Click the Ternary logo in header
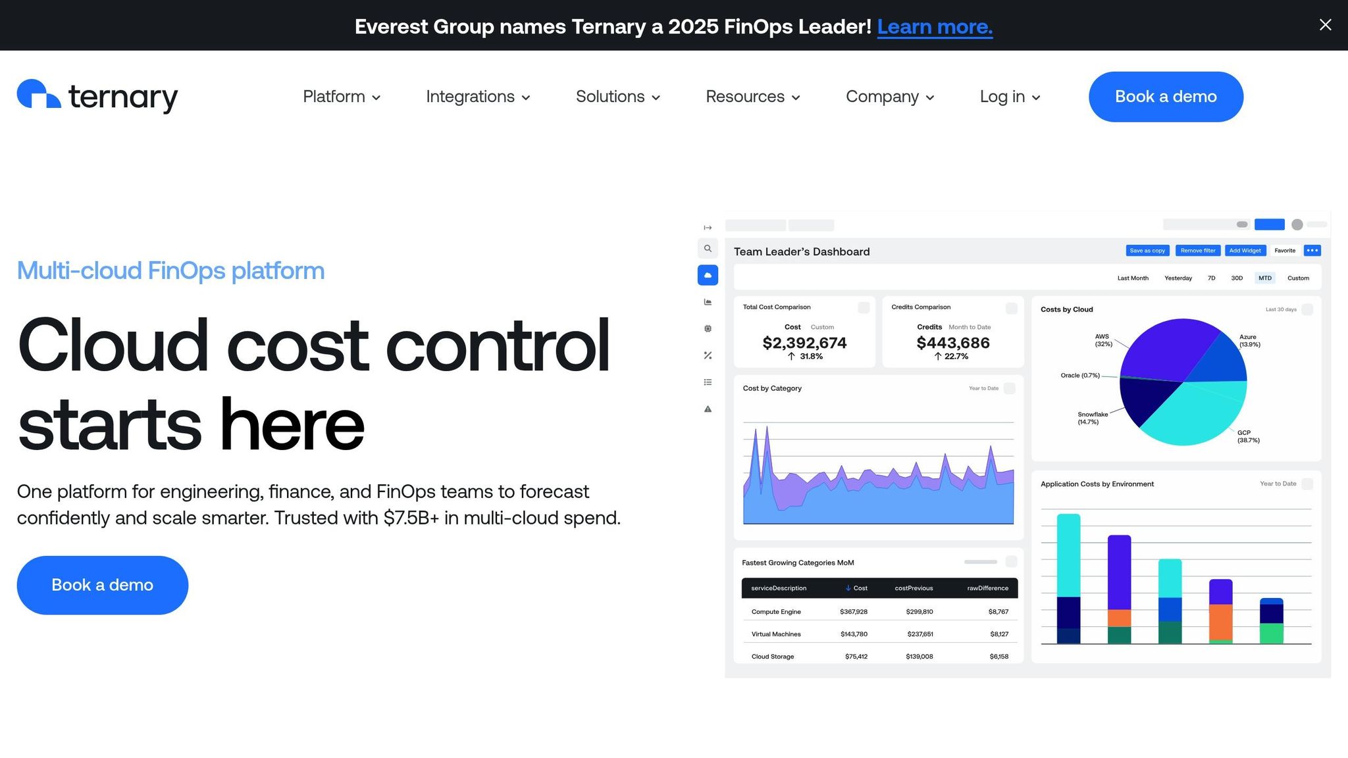Image resolution: width=1348 pixels, height=758 pixels. click(x=97, y=96)
